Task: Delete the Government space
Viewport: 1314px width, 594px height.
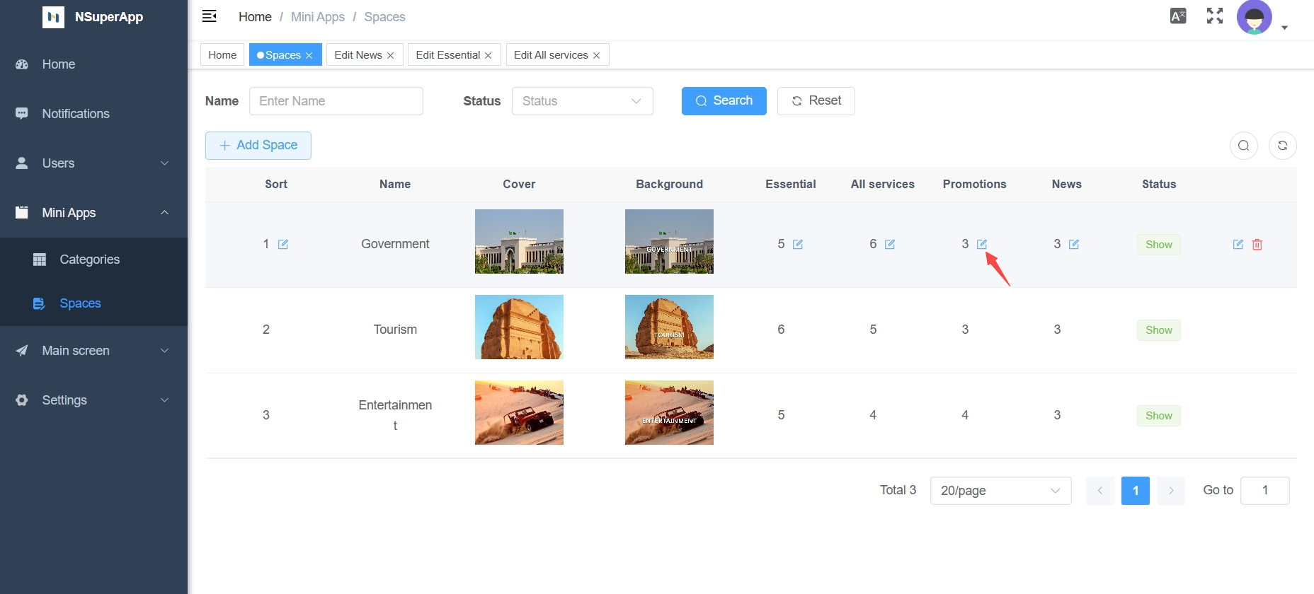Action: [x=1257, y=244]
